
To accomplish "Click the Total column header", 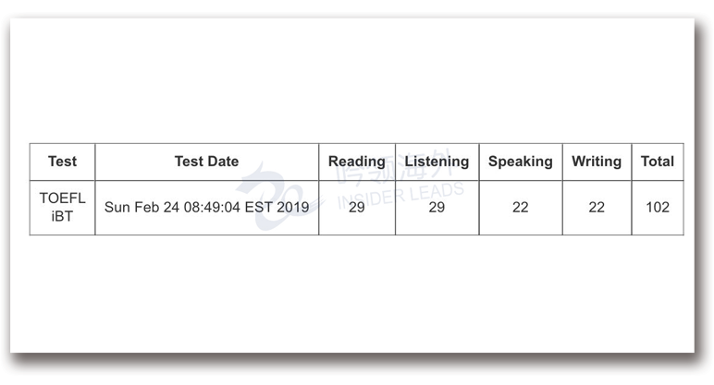I will 658,162.
